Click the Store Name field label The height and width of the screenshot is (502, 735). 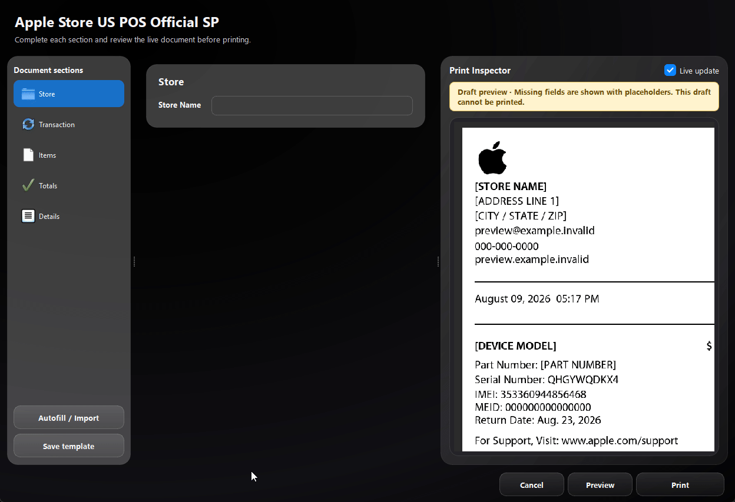(180, 105)
